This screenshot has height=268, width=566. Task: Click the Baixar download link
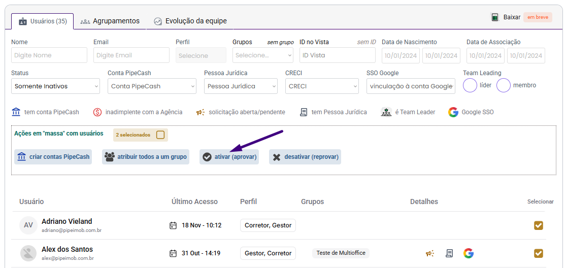(512, 17)
